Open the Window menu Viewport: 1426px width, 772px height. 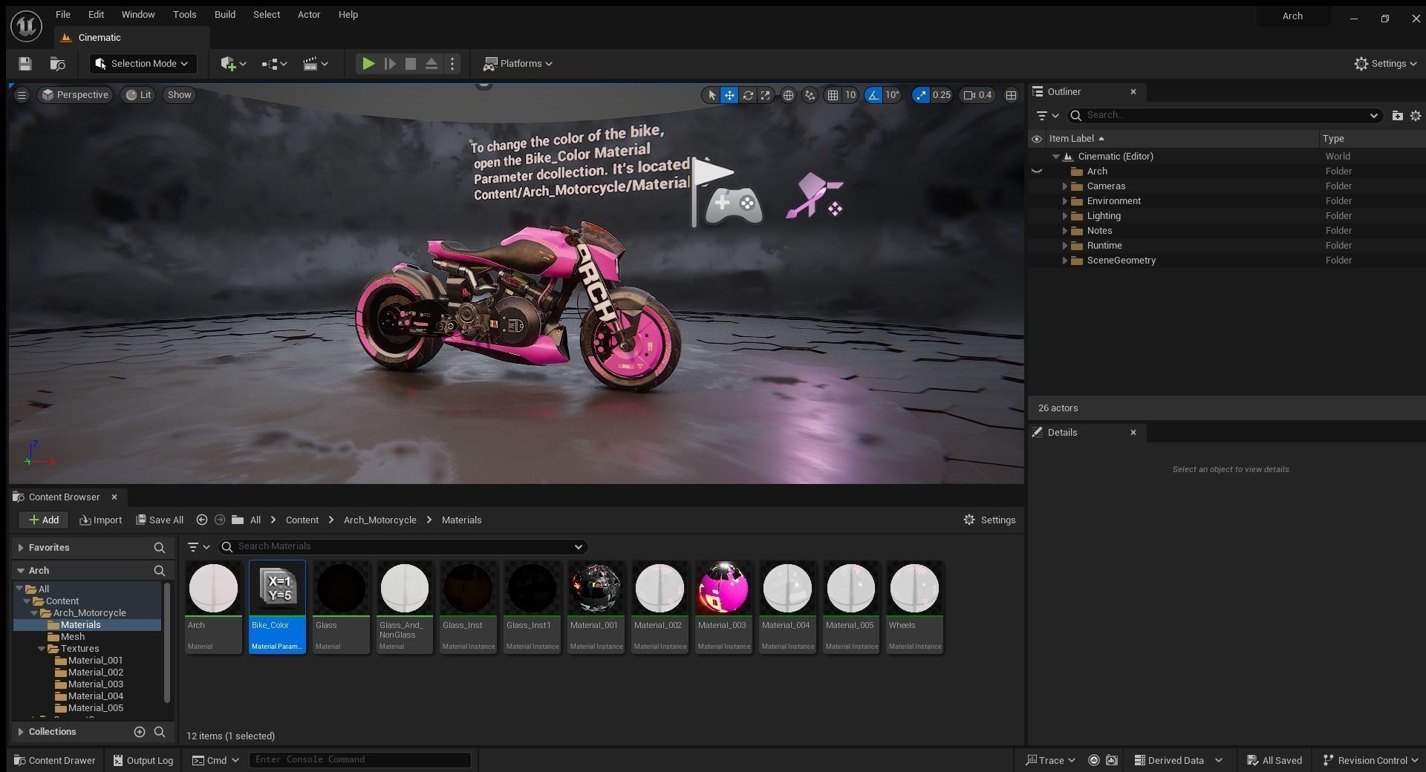click(x=138, y=14)
